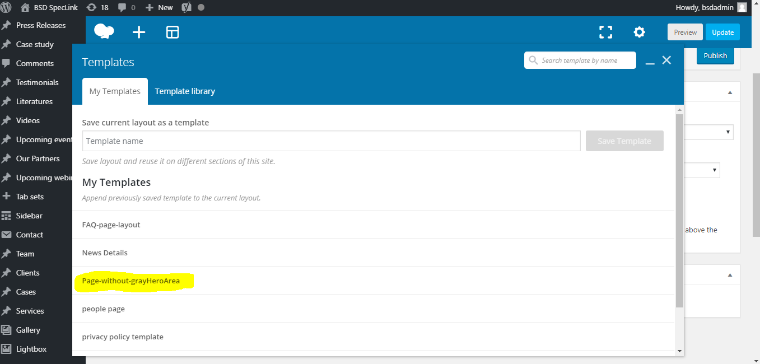
Task: Switch to the Template library tab
Action: click(x=185, y=91)
